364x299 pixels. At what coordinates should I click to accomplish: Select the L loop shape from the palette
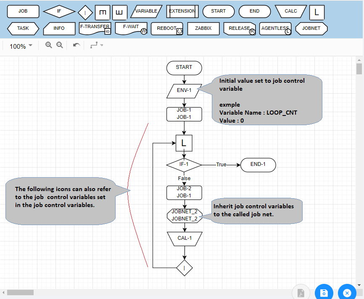pos(317,13)
